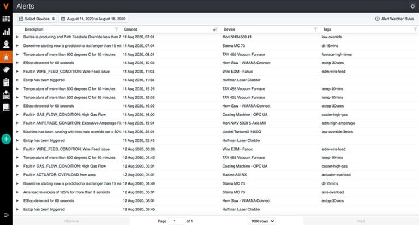Click the Next page button

point(361,221)
